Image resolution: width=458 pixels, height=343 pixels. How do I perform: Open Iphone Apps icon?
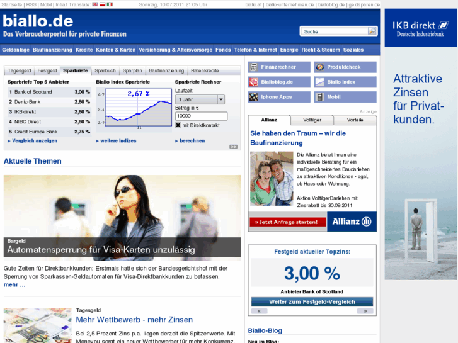(x=253, y=97)
